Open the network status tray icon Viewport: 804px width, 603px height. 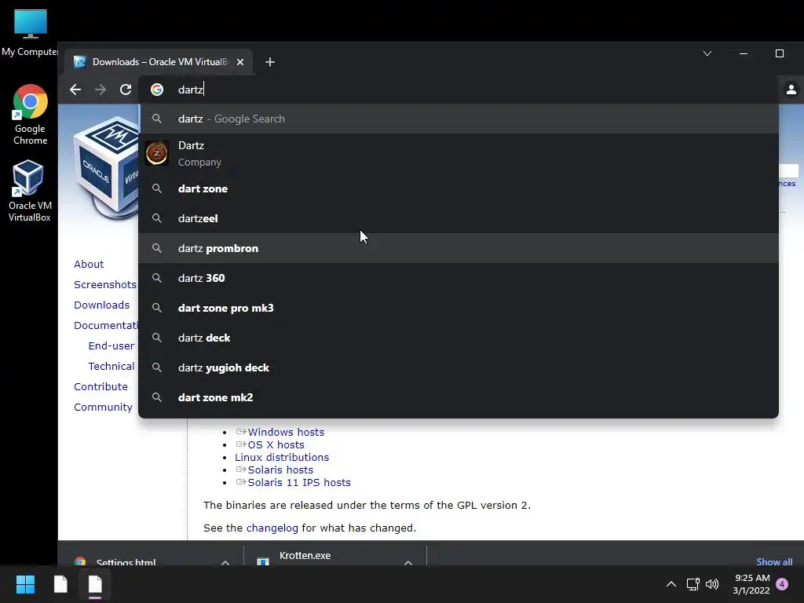[x=693, y=584]
